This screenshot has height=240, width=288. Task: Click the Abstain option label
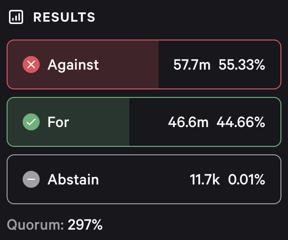[73, 179]
